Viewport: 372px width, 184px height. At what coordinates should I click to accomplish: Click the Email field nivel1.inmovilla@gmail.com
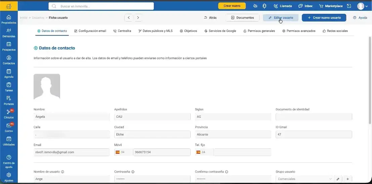72,152
